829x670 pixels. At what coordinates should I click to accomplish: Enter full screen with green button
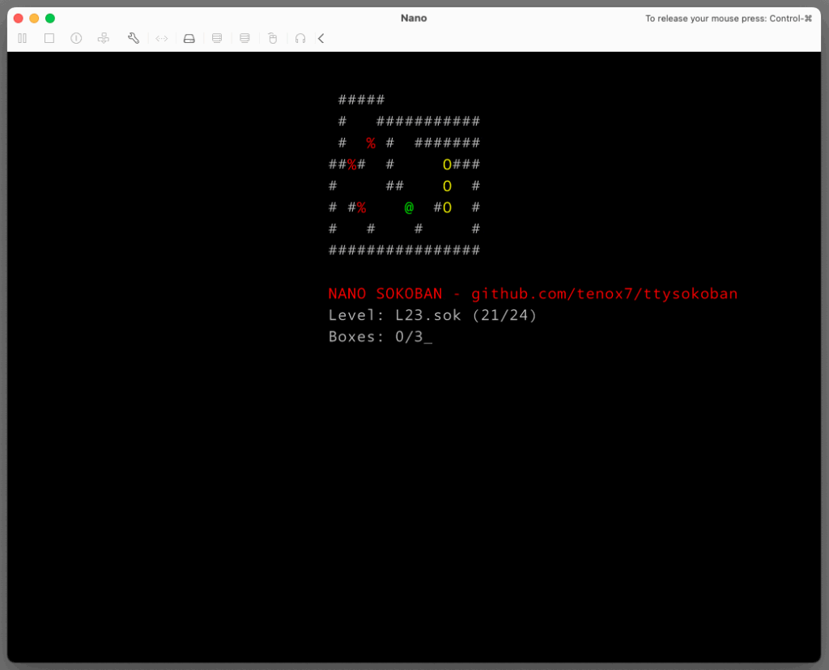click(x=50, y=18)
